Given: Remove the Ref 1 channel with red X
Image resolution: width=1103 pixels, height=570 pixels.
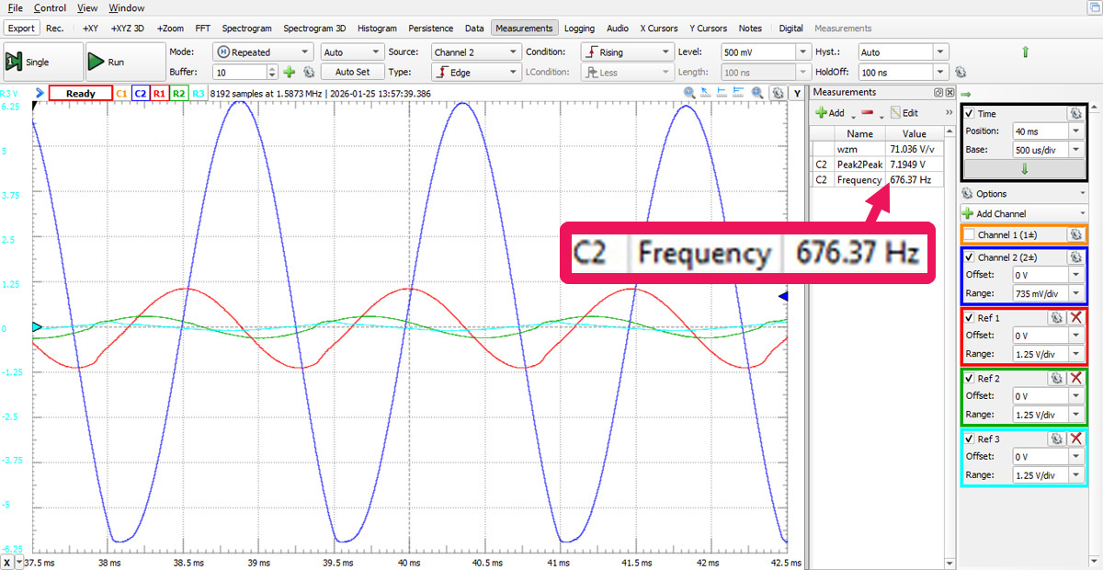Looking at the screenshot, I should coord(1075,317).
